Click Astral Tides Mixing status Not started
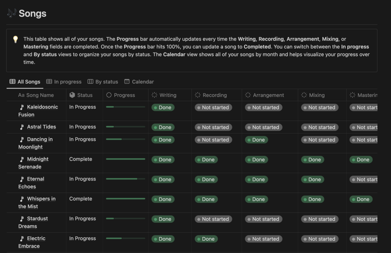Screen dimensions: 391x253 [x=320, y=127]
